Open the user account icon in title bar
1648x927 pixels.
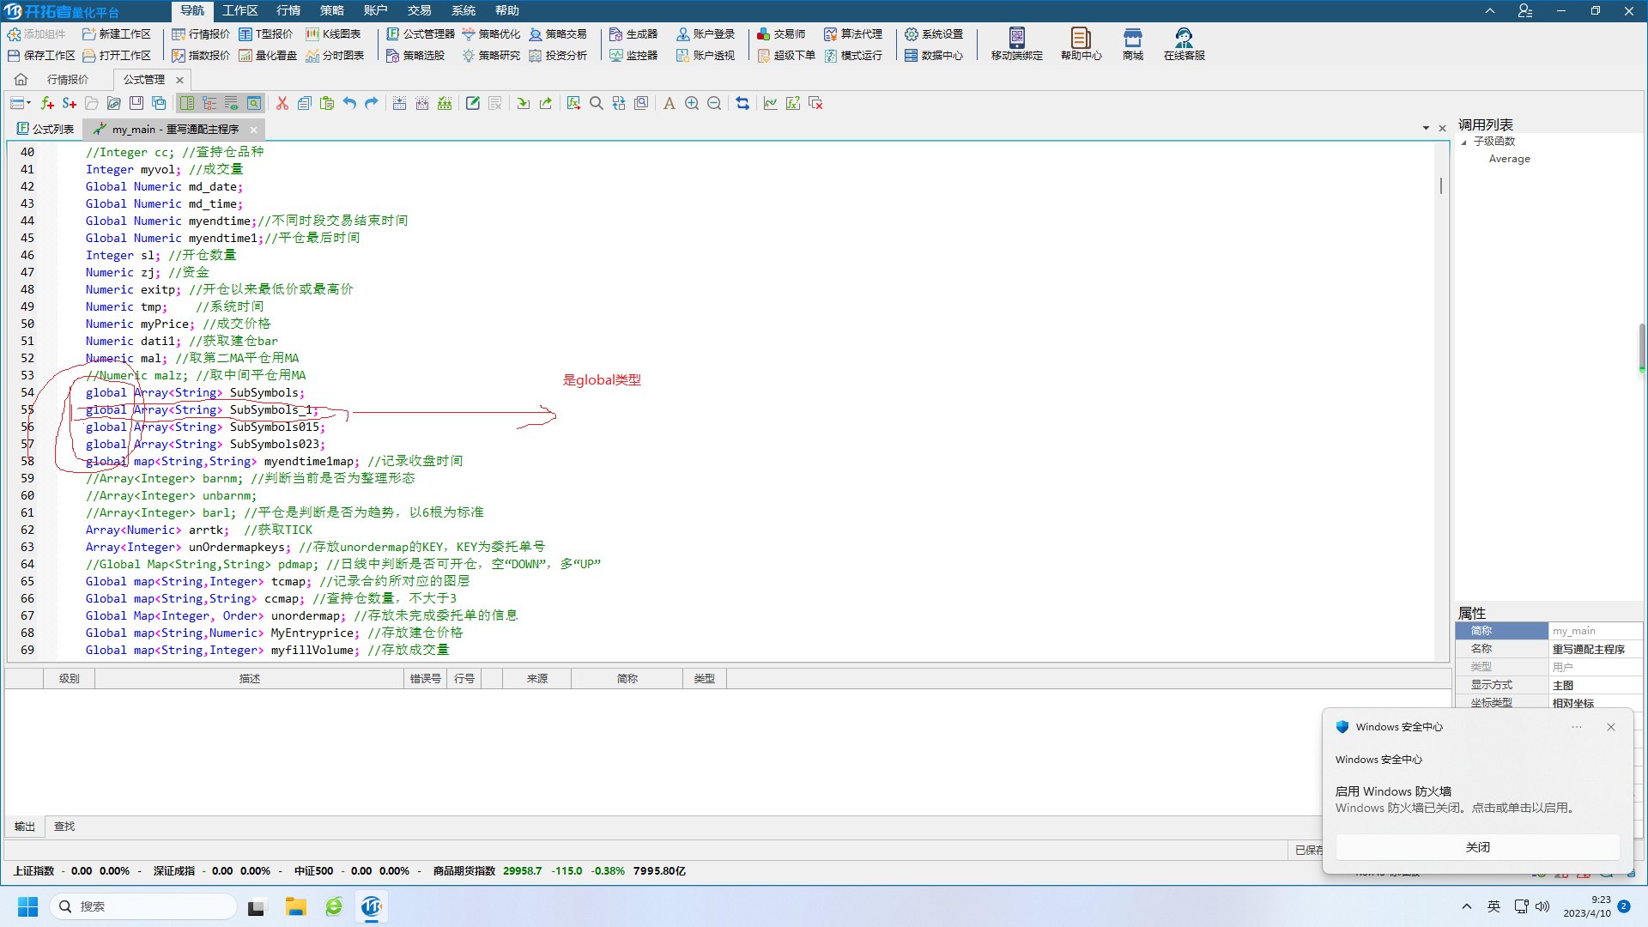pos(1525,11)
